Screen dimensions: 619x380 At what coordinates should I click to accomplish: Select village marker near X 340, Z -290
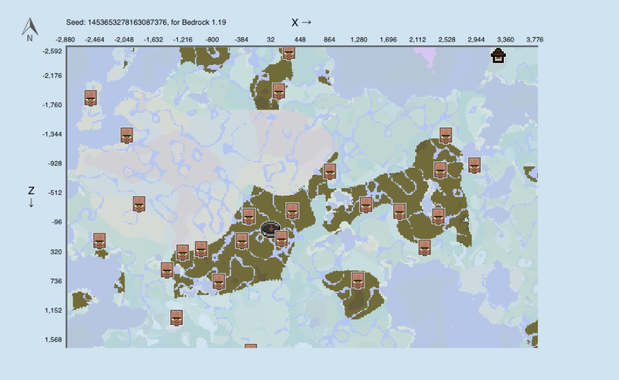(292, 211)
